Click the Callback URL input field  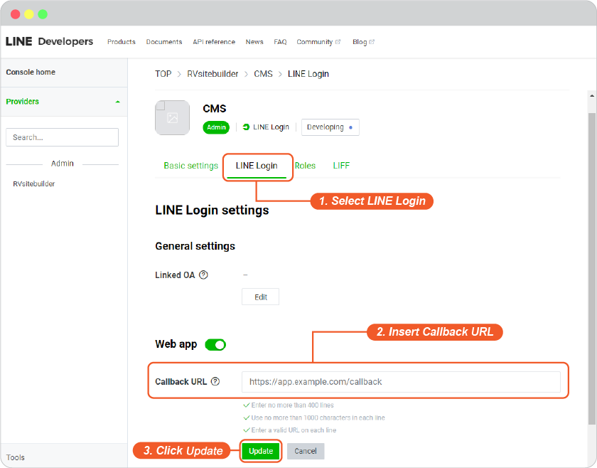tap(401, 382)
